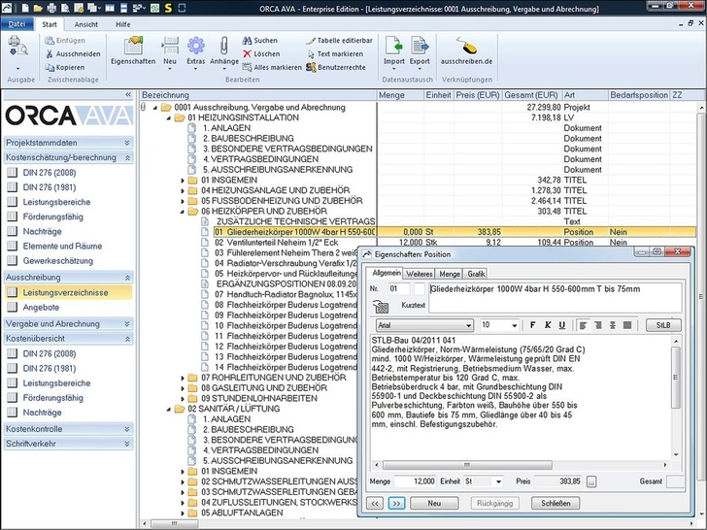707x530 pixels.
Task: Collapse the Kostenschätzung/-berechnung sidebar section
Action: coord(127,157)
